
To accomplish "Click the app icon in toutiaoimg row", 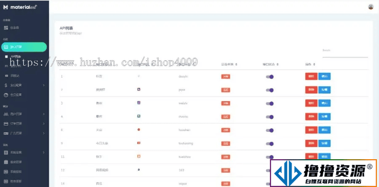I will pyautogui.click(x=139, y=143).
